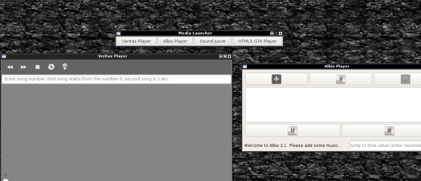This screenshot has height=181, width=421.
Task: Maximize the Veritas Player window
Action: 225,56
